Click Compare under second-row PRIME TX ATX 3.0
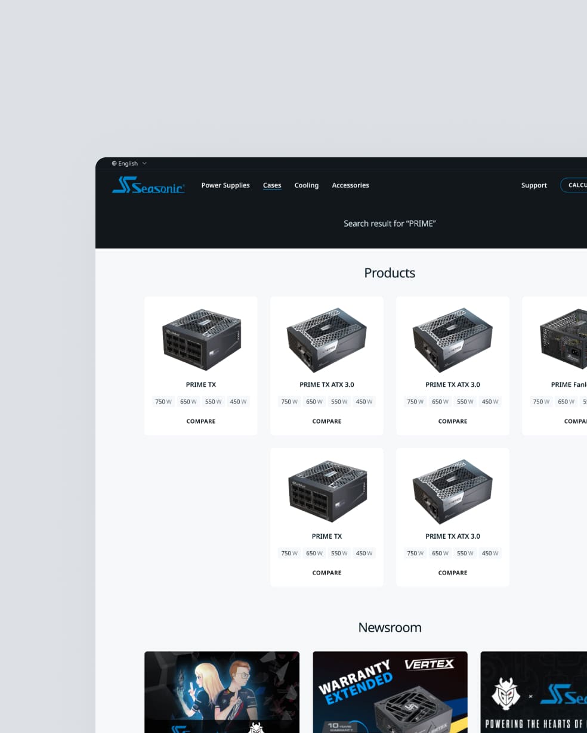Image resolution: width=587 pixels, height=733 pixels. [453, 573]
